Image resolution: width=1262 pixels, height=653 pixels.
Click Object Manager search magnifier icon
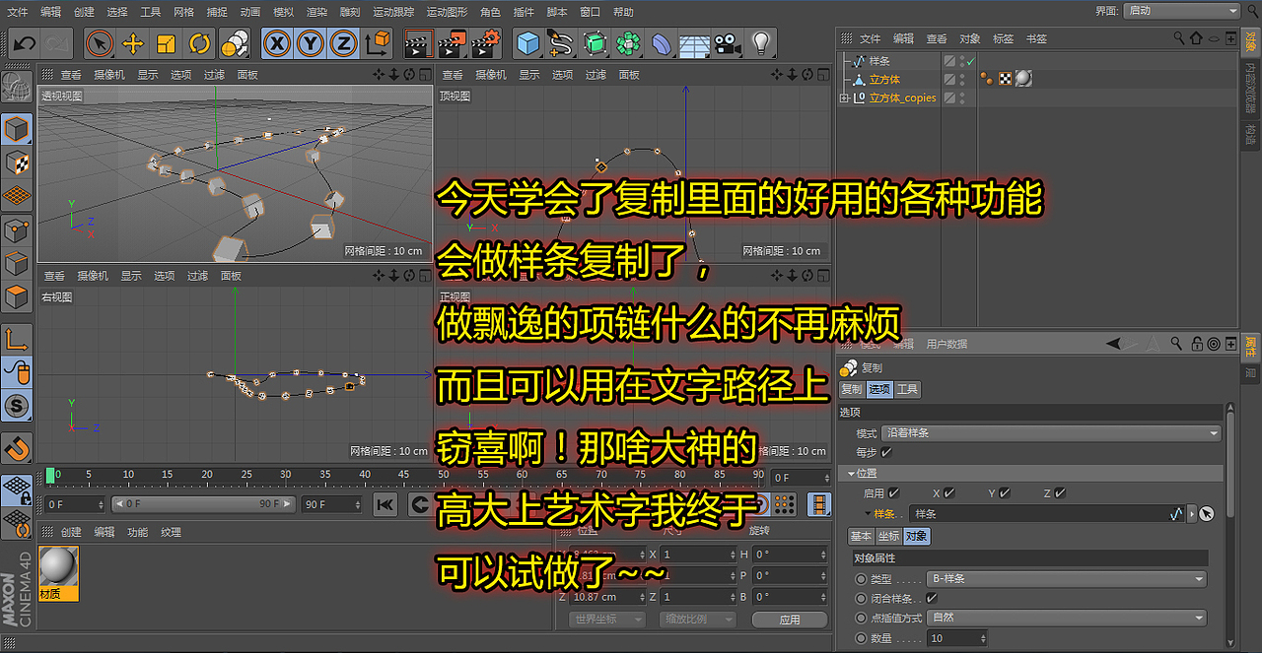pyautogui.click(x=1179, y=38)
